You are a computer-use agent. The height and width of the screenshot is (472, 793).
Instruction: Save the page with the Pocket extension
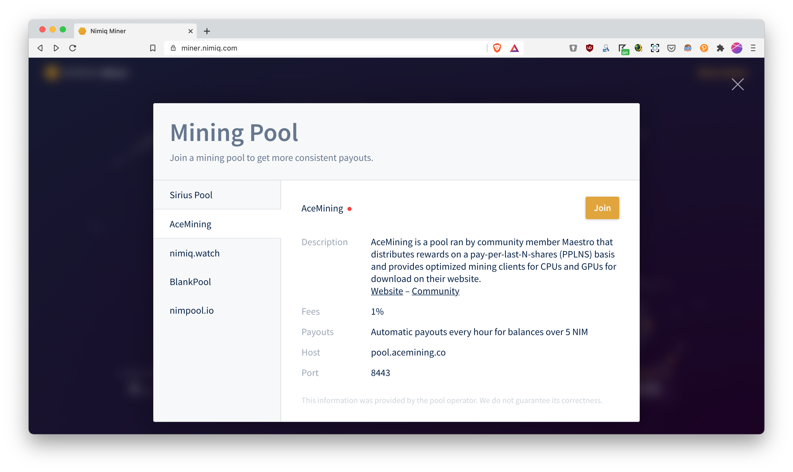[x=671, y=48]
